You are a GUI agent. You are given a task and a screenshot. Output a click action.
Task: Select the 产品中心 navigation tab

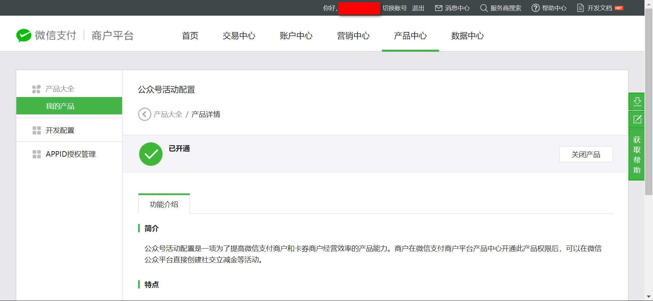click(x=410, y=35)
